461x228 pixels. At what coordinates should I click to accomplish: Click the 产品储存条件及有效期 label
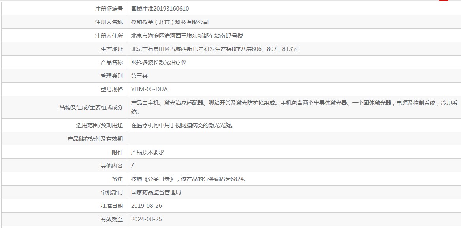point(95,139)
